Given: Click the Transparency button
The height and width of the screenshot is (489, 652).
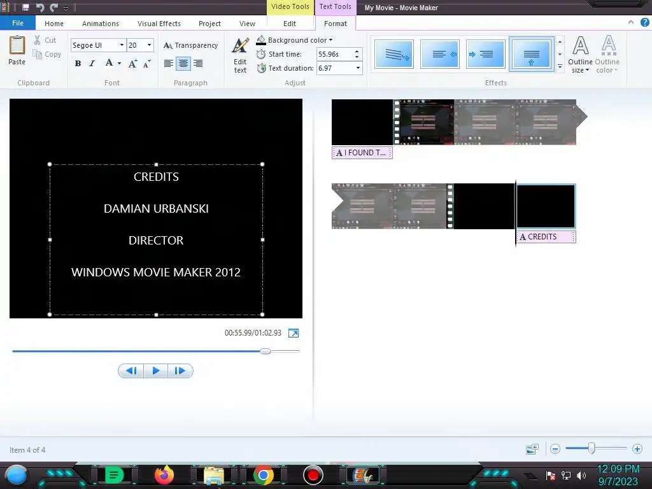Looking at the screenshot, I should tap(190, 45).
